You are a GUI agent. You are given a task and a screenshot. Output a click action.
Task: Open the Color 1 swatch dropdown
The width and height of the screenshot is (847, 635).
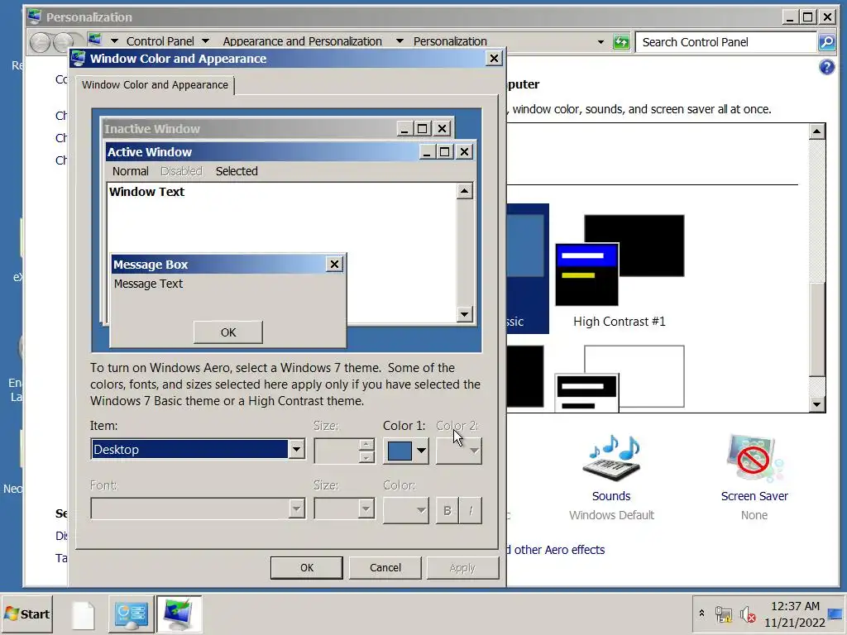tap(406, 451)
